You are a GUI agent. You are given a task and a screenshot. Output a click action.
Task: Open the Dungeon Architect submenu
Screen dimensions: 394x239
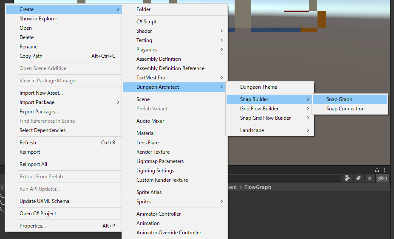pyautogui.click(x=174, y=87)
